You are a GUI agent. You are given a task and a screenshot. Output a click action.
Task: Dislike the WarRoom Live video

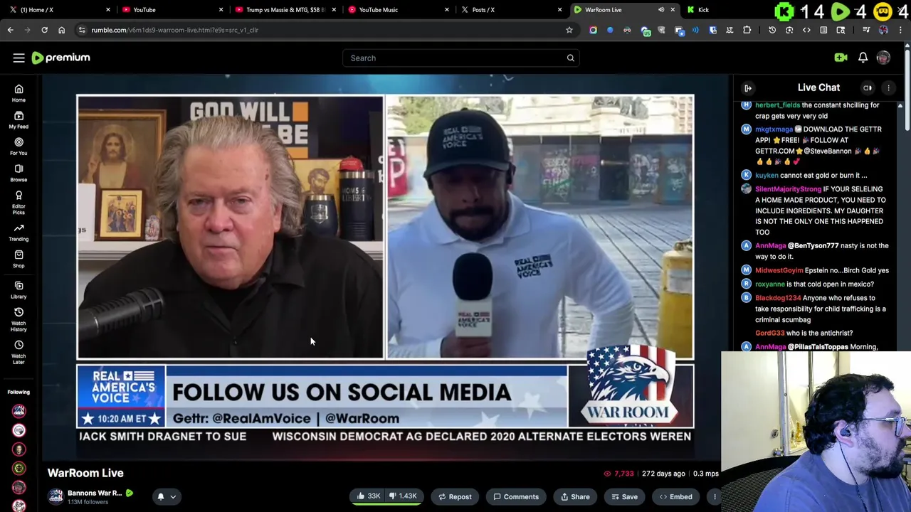pyautogui.click(x=404, y=496)
